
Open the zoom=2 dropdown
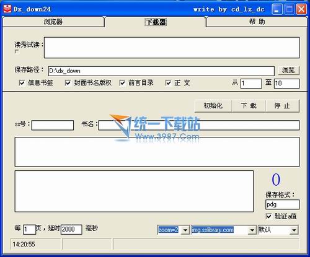[185, 230]
